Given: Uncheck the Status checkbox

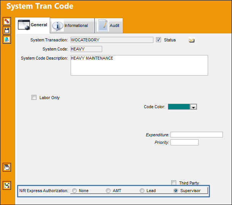Looking at the screenshot, I should click(158, 40).
